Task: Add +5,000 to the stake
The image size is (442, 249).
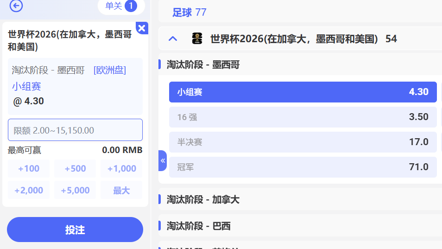Action: click(x=75, y=191)
